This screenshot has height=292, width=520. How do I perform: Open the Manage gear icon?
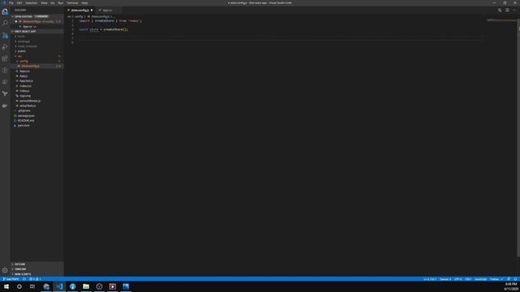[x=5, y=270]
